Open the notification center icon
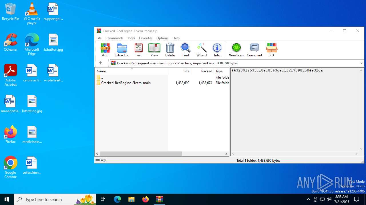 [x=357, y=199]
